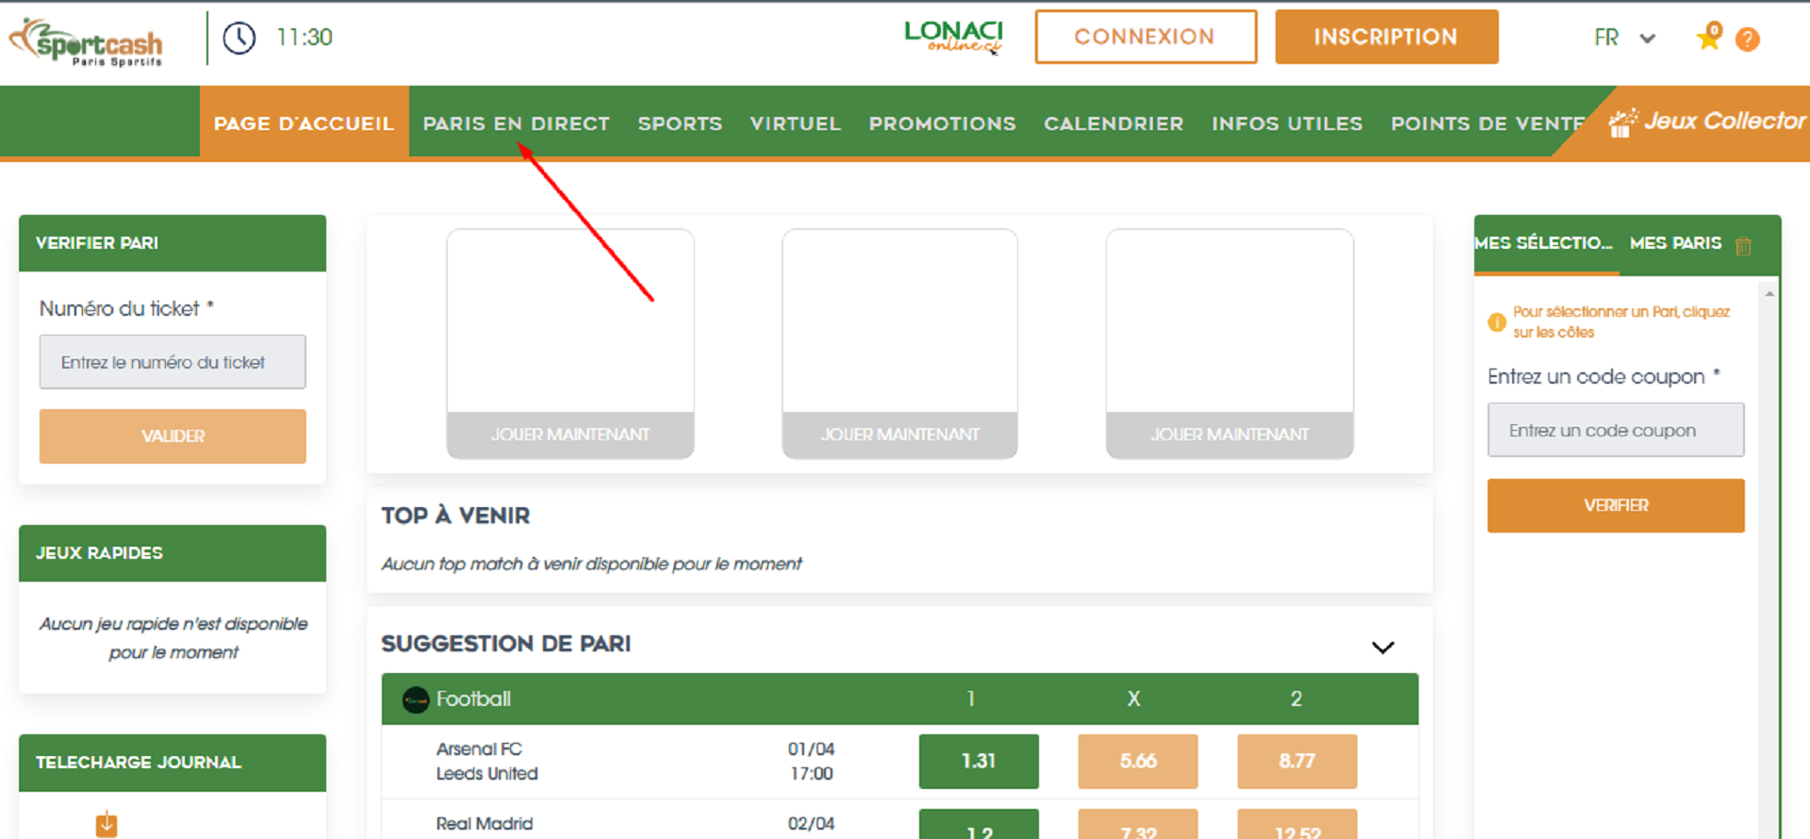Open Paris en direct menu
This screenshot has height=839, width=1810.
point(516,123)
